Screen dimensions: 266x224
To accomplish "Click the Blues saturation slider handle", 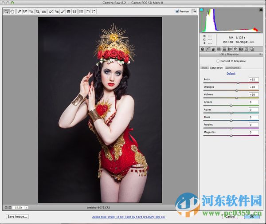I will 231,121.
